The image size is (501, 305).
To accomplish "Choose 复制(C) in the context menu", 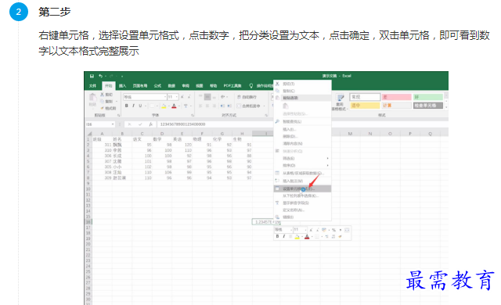I will click(x=302, y=91).
